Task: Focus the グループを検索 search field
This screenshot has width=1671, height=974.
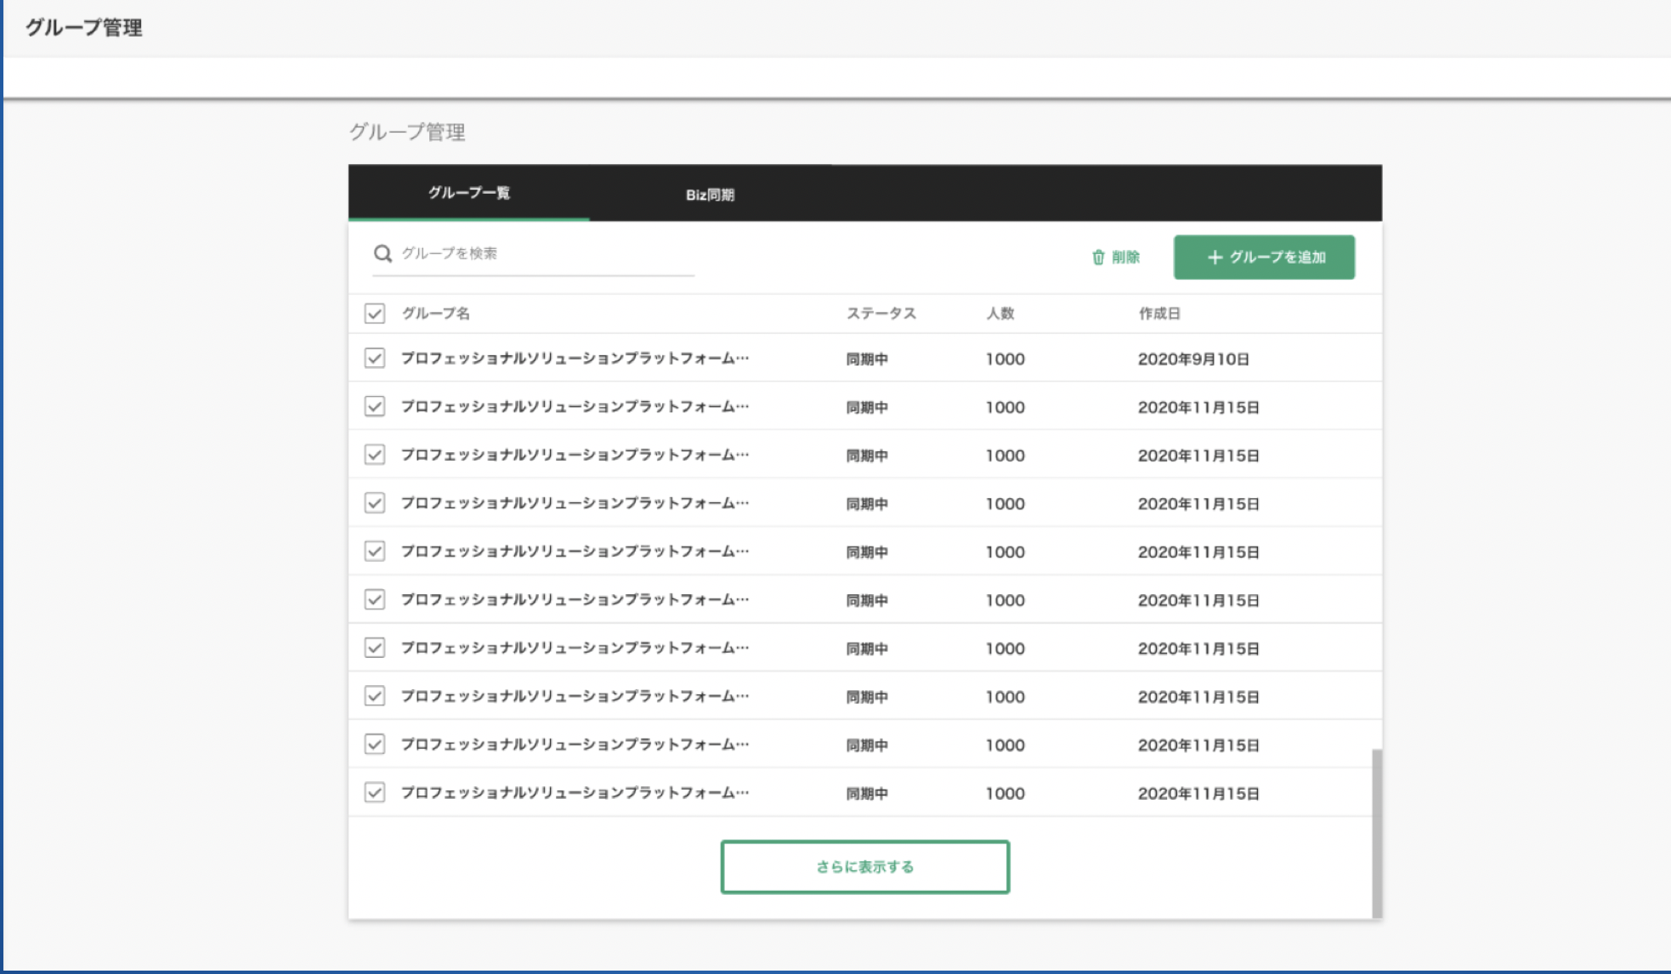Action: coord(534,253)
